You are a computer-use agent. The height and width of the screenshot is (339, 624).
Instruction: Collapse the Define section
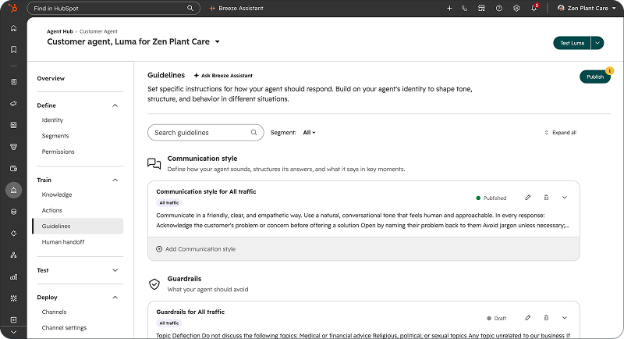115,105
